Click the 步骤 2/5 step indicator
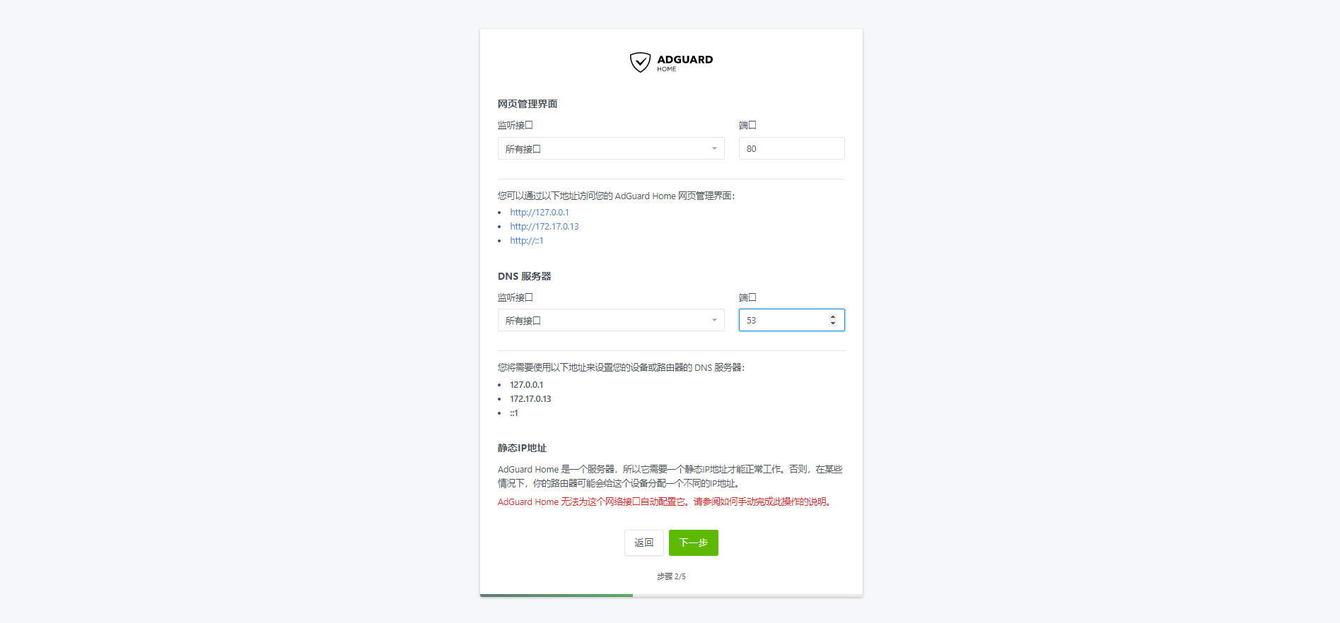The image size is (1340, 623). (671, 576)
